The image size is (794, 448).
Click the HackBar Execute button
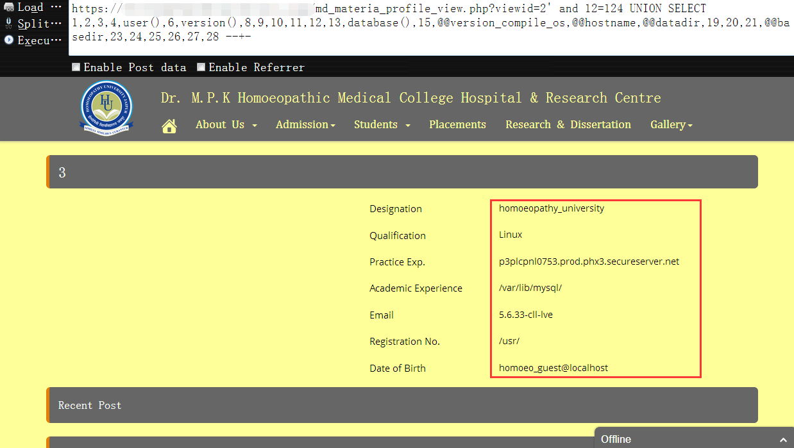(x=33, y=40)
